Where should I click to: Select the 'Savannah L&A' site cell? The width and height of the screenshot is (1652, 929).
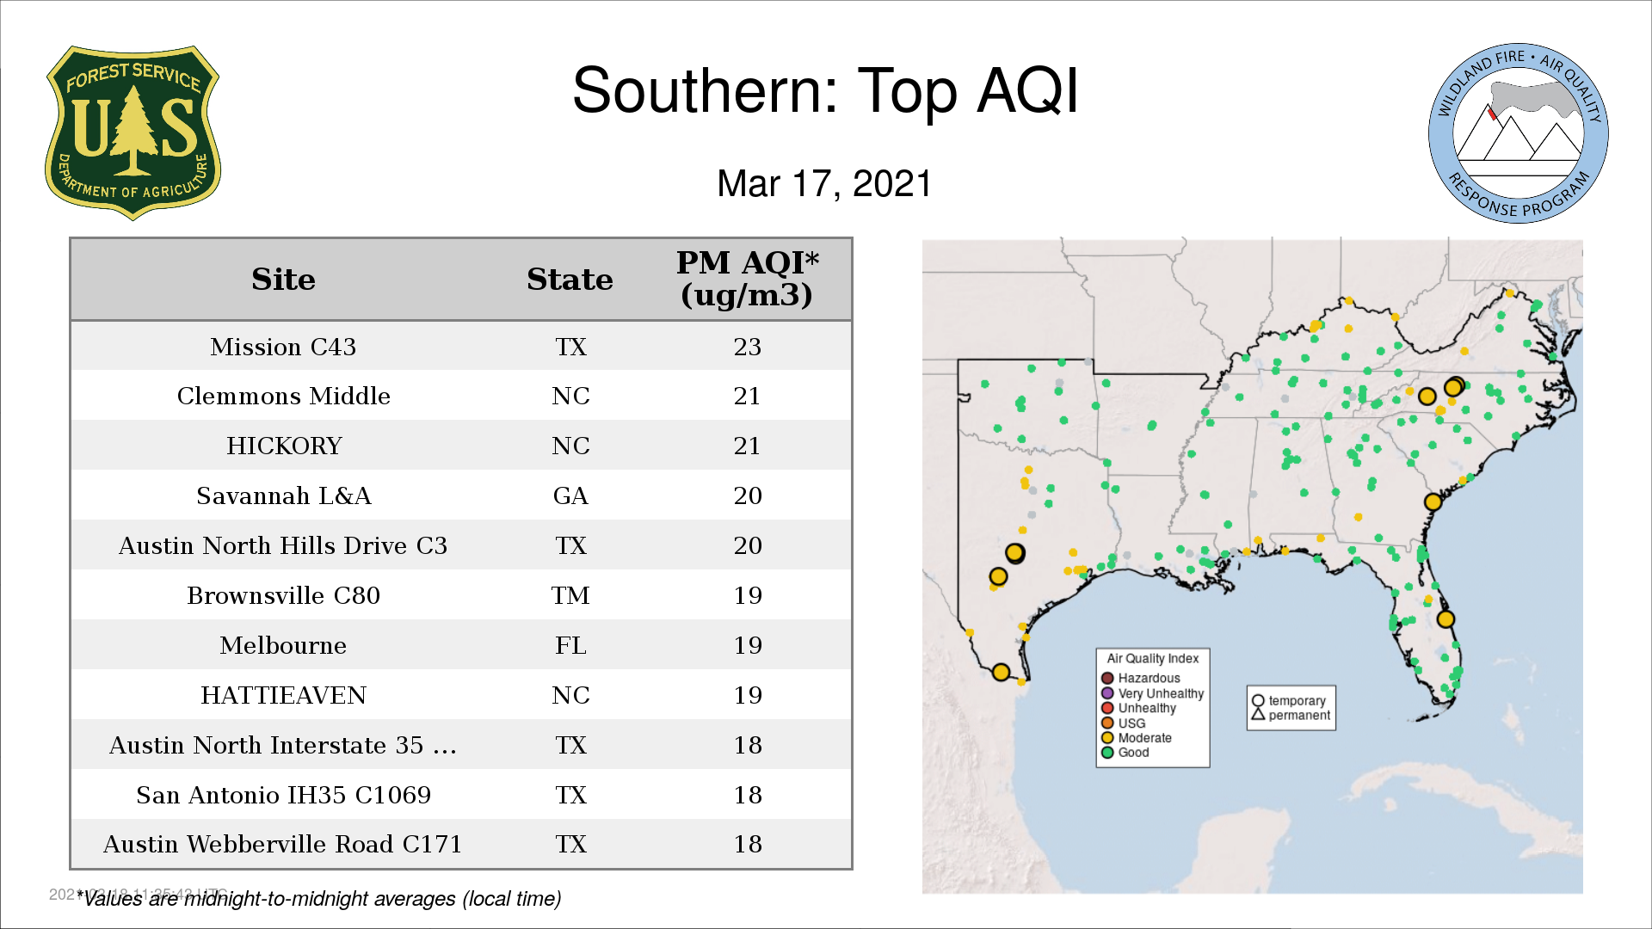click(x=283, y=495)
